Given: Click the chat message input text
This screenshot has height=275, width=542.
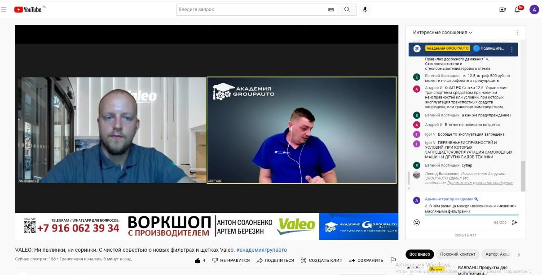Looking at the screenshot, I should 471,209.
